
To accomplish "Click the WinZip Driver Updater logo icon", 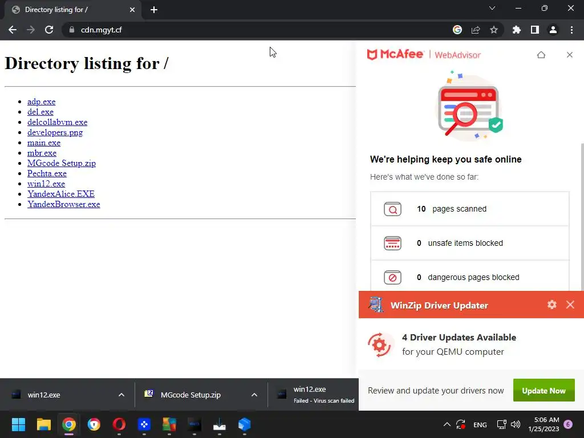I will coord(376,305).
